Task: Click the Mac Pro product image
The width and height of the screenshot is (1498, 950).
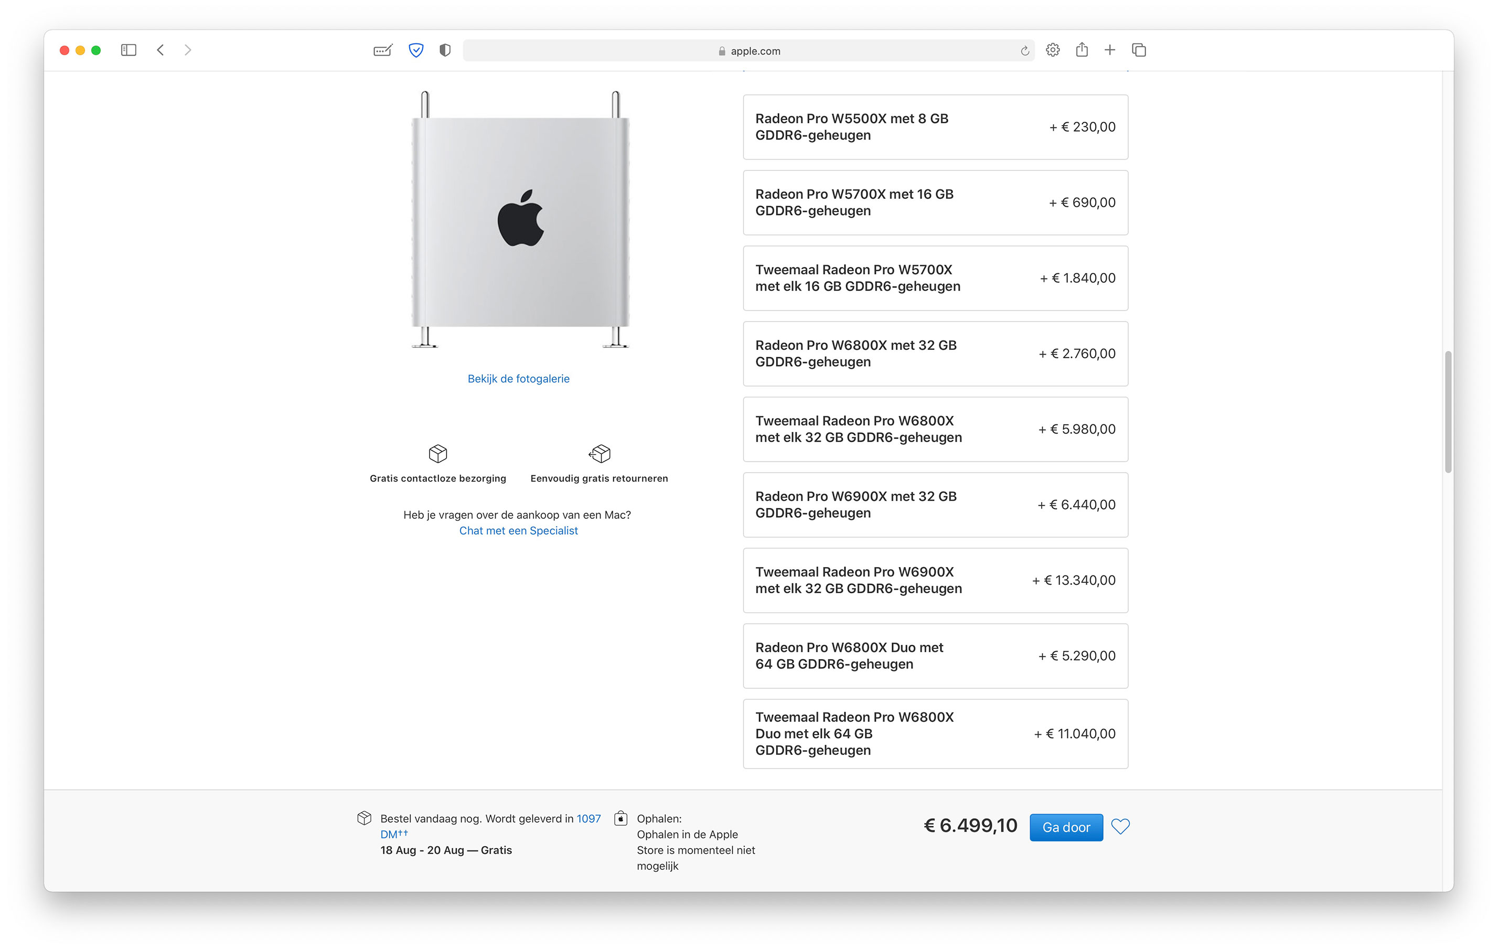Action: click(x=520, y=220)
